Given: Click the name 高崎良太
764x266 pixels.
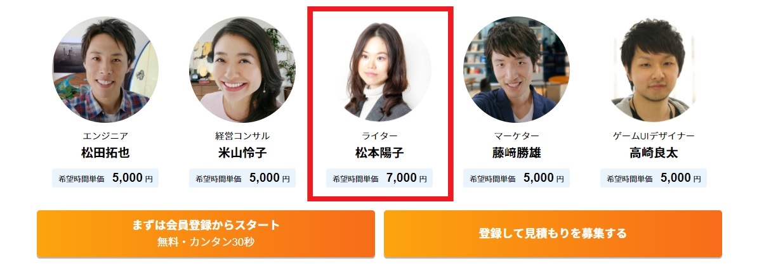Looking at the screenshot, I should [x=654, y=153].
